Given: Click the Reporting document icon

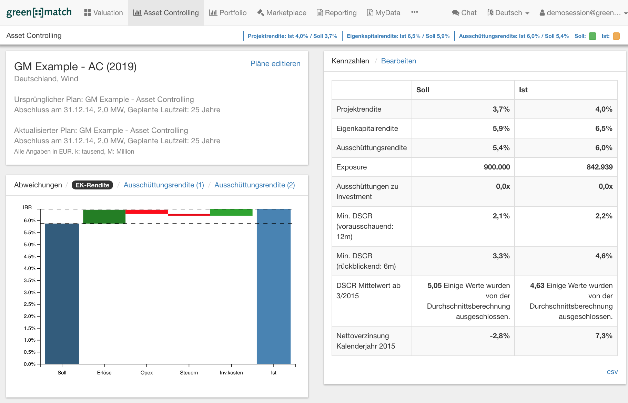Looking at the screenshot, I should pos(320,13).
